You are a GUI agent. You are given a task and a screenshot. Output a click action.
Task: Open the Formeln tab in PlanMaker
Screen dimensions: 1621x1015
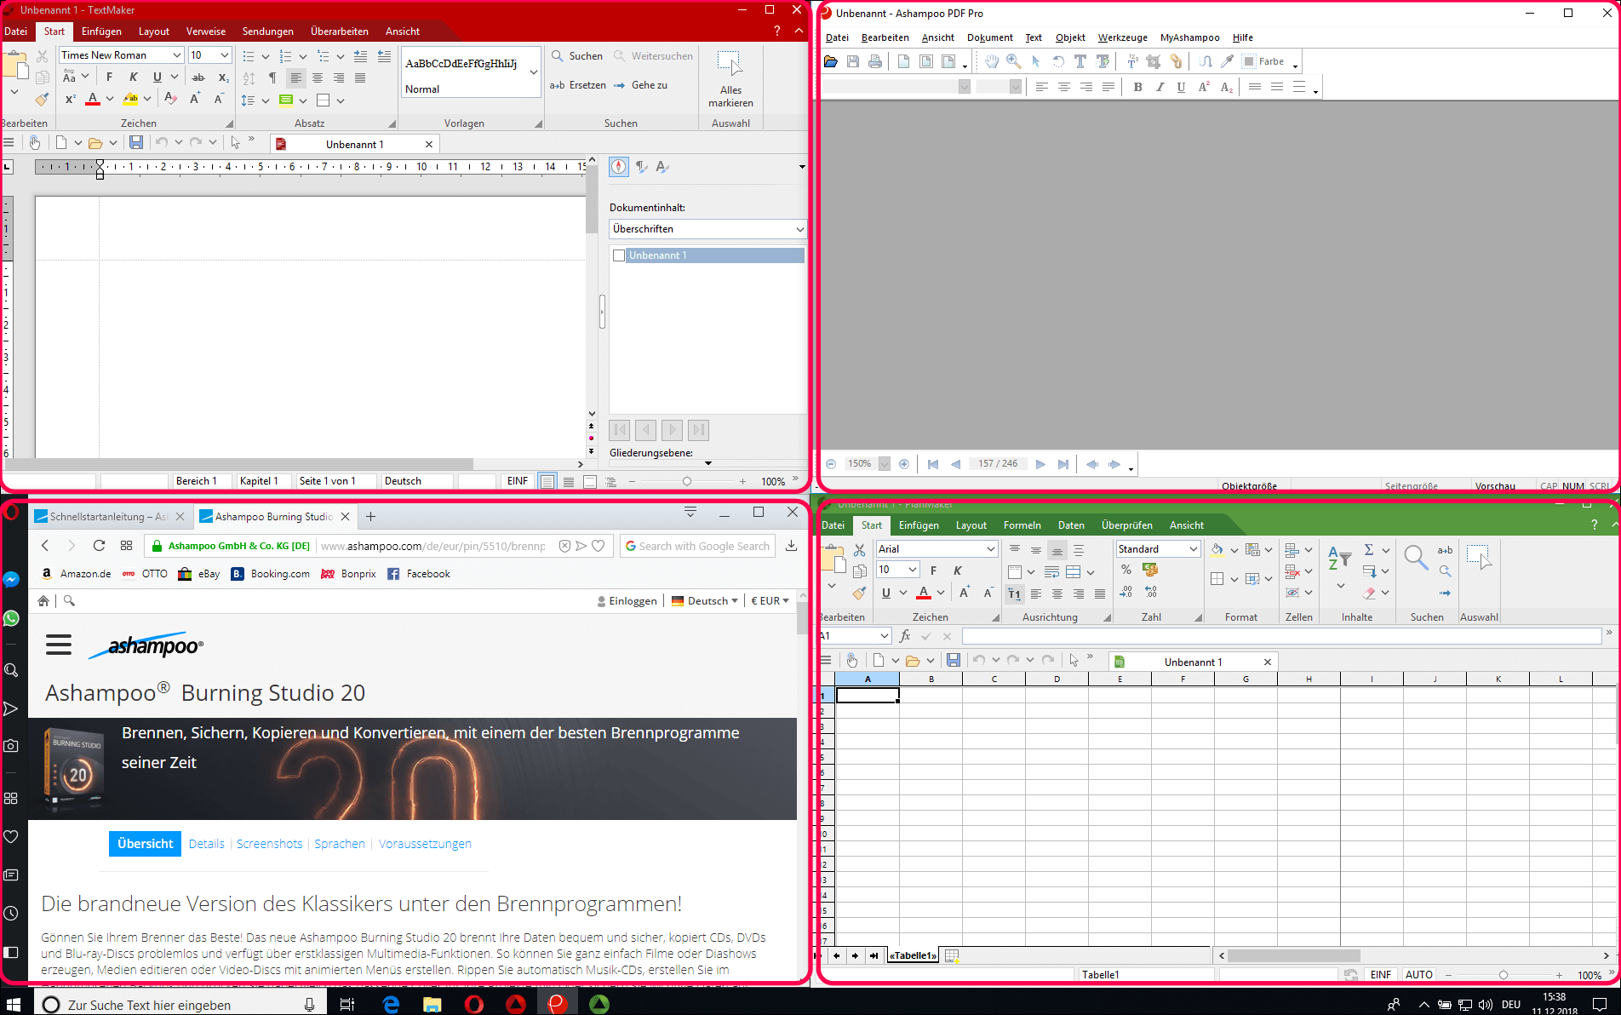(x=1022, y=525)
